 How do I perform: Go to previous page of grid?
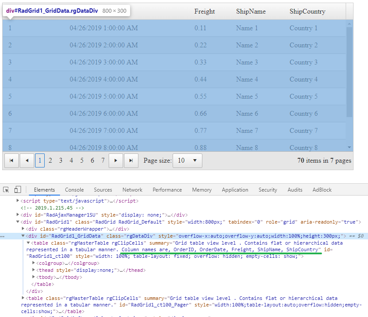pos(27,161)
